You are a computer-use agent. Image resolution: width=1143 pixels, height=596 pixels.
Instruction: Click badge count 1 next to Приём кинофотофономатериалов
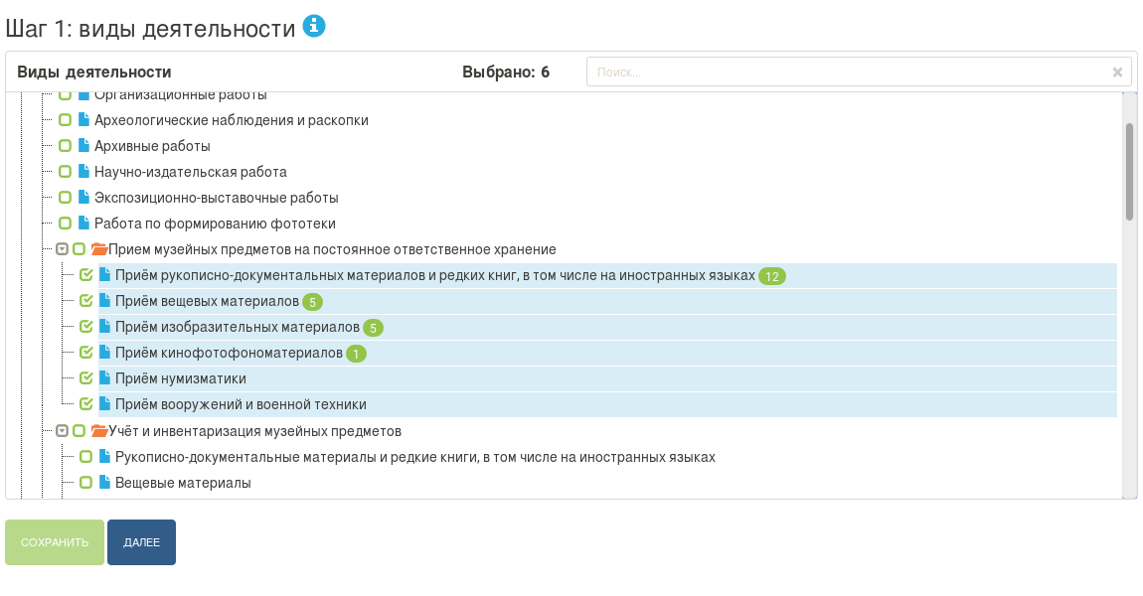(x=357, y=354)
